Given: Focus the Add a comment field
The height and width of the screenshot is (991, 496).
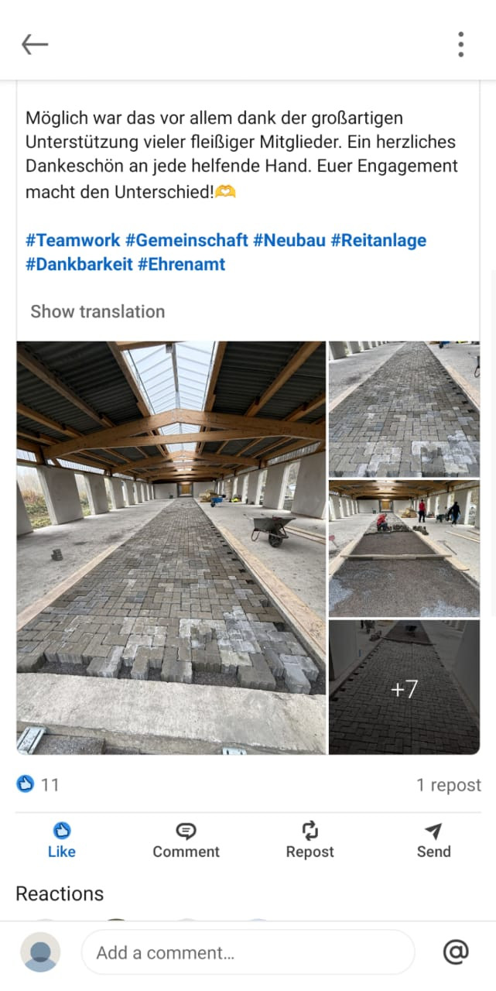Looking at the screenshot, I should click(248, 952).
